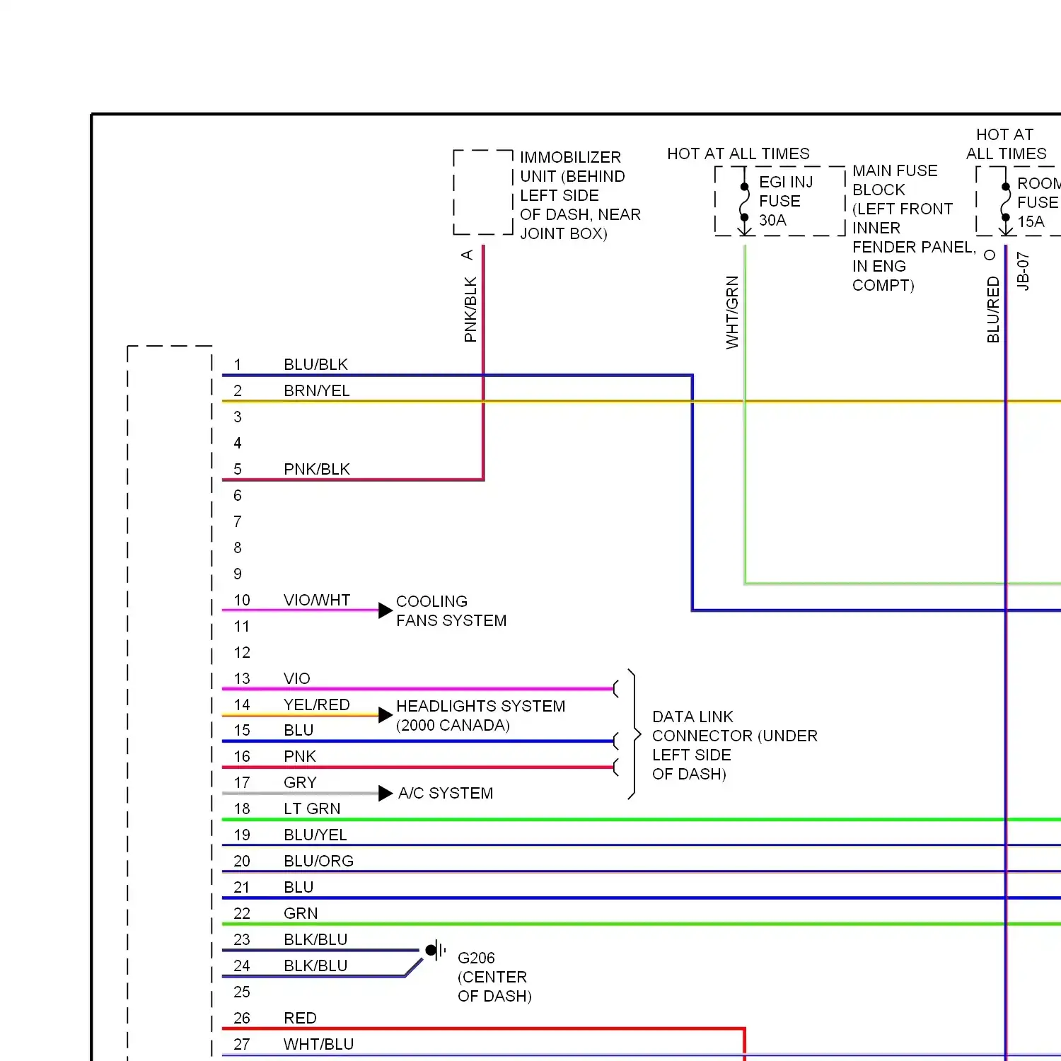Click the BLK/BLU label on pin 24
The width and height of the screenshot is (1061, 1061).
pyautogui.click(x=315, y=966)
